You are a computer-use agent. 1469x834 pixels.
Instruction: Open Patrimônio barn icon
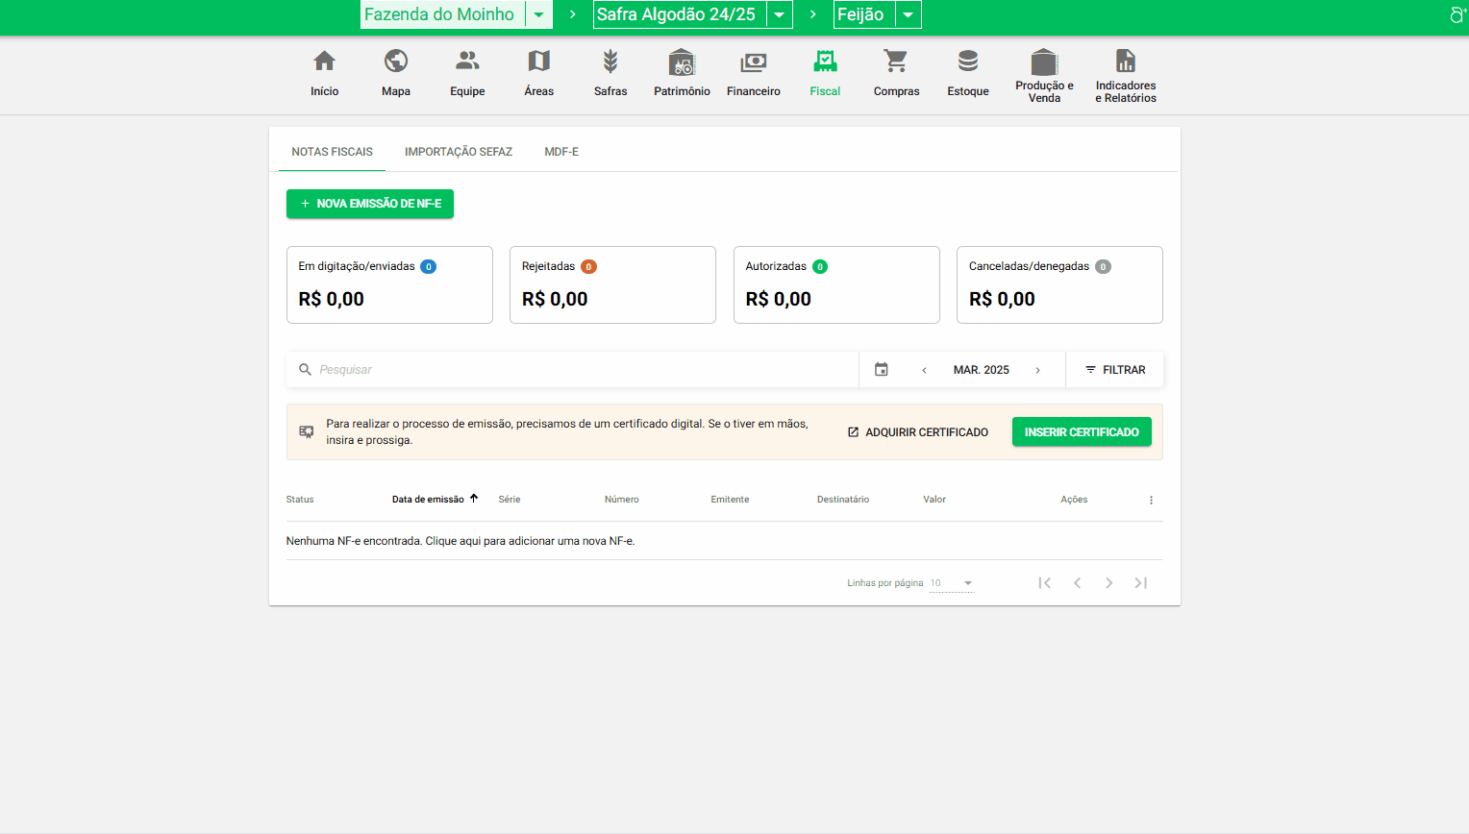coord(682,62)
